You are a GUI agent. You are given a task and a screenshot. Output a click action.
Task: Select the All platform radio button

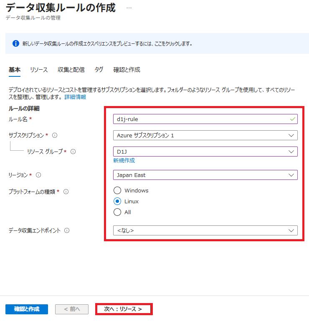(118, 212)
